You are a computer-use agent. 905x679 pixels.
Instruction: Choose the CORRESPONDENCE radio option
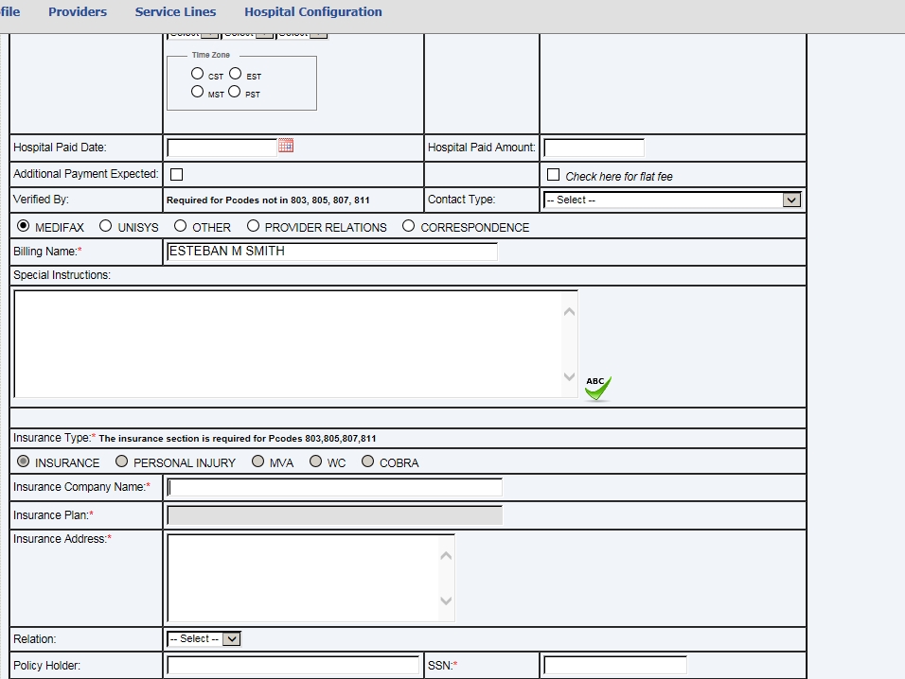click(409, 227)
